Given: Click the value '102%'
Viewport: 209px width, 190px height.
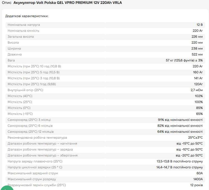Looking at the screenshot, I should coord(199,96).
